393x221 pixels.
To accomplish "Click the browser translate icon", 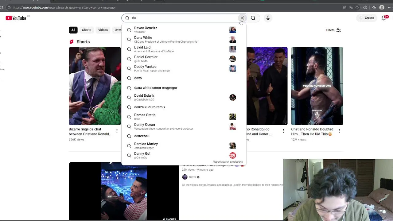I will pyautogui.click(x=351, y=7).
